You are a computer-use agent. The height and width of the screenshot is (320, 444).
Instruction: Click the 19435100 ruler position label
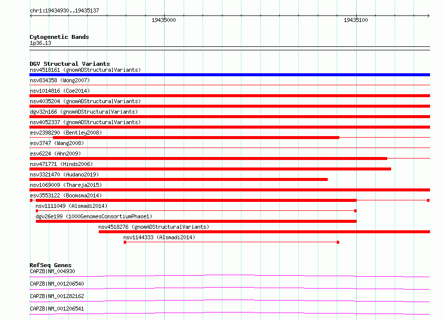(356, 20)
